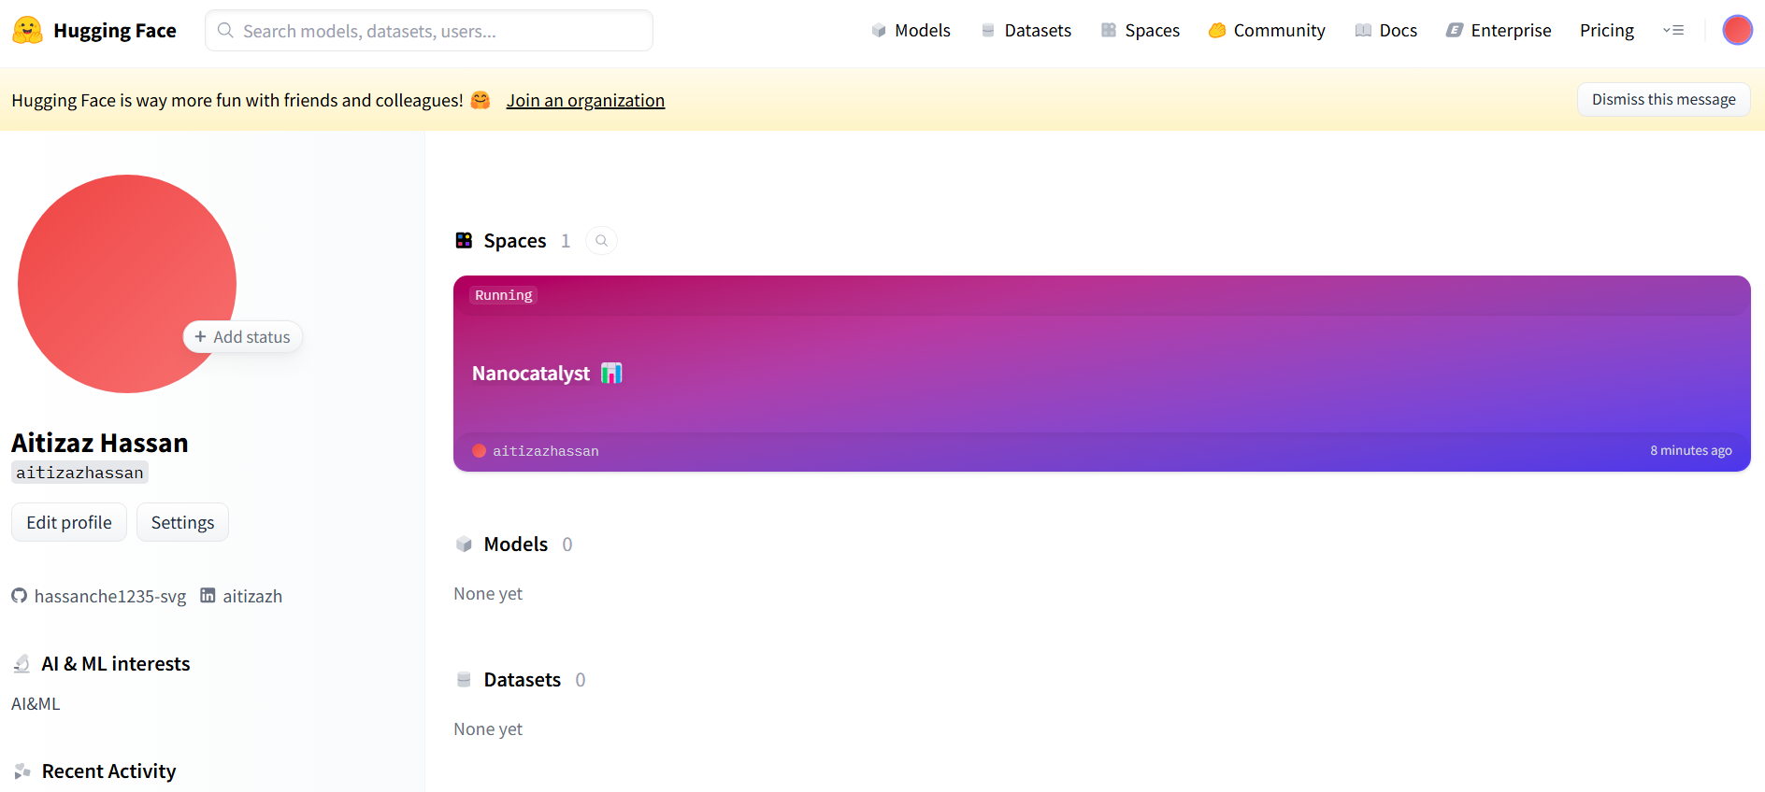Click the AI&ML interests text
This screenshot has width=1765, height=792.
(36, 704)
